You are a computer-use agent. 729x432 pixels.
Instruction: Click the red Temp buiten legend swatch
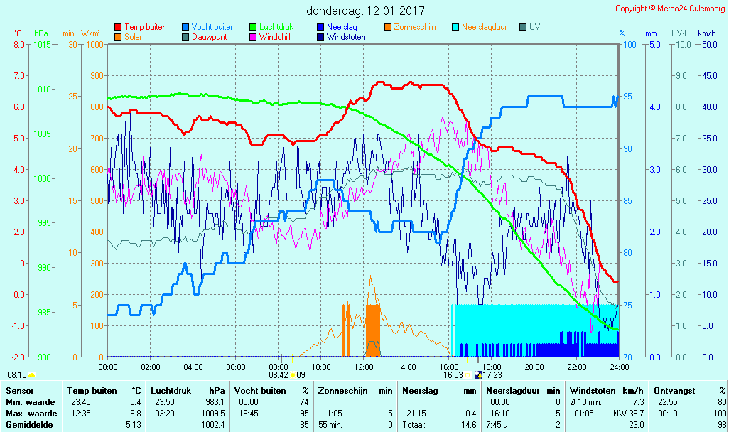pyautogui.click(x=118, y=27)
